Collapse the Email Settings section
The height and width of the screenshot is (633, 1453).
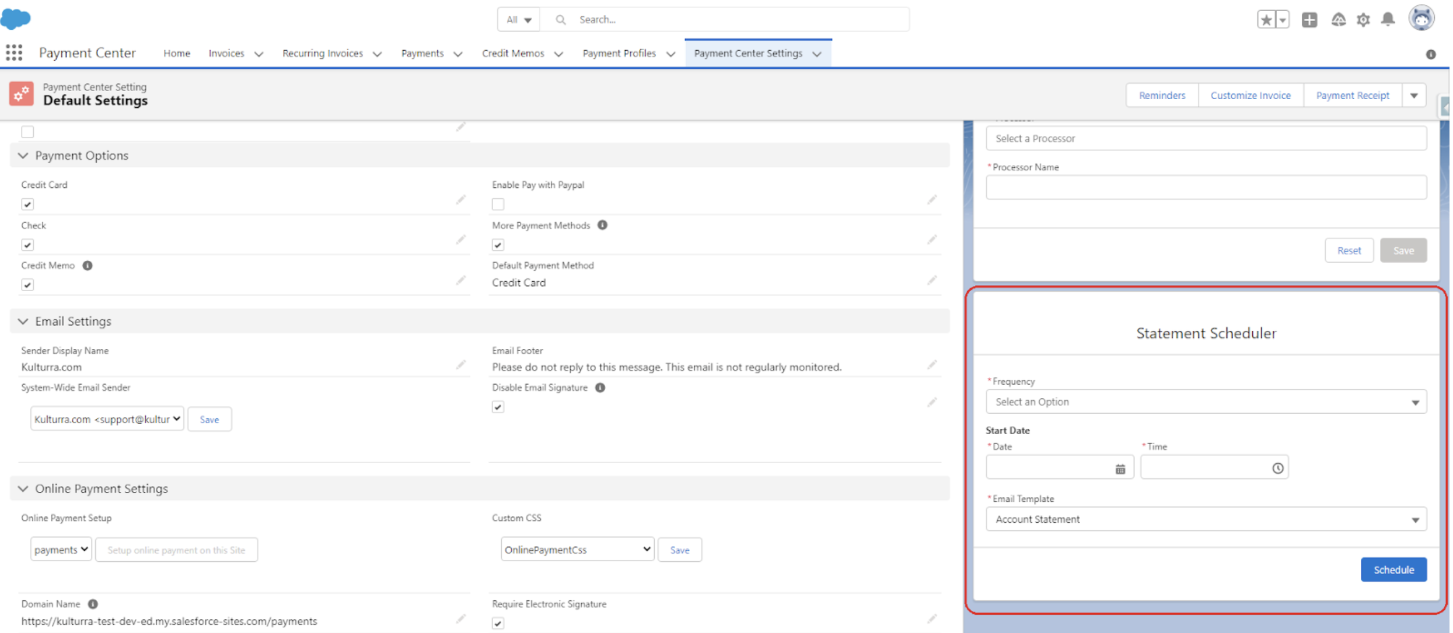tap(23, 321)
